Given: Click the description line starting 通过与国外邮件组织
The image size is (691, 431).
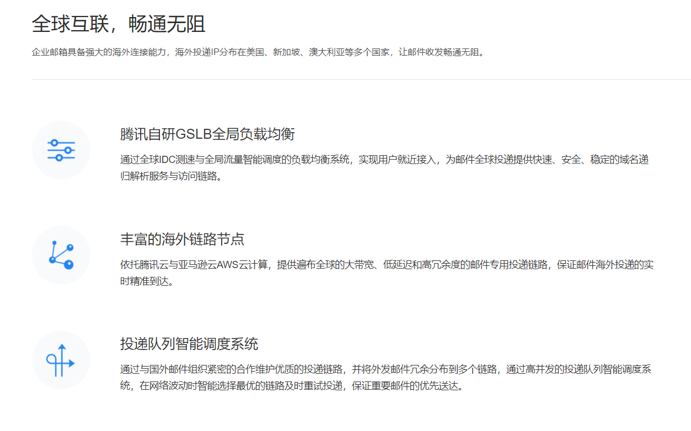Looking at the screenshot, I should click(x=385, y=369).
